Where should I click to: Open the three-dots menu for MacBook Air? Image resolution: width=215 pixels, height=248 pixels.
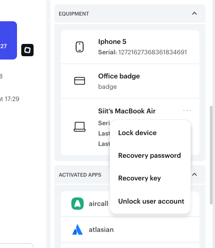pos(187,111)
